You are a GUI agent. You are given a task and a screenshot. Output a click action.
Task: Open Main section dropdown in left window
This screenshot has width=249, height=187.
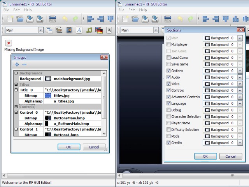(41, 30)
